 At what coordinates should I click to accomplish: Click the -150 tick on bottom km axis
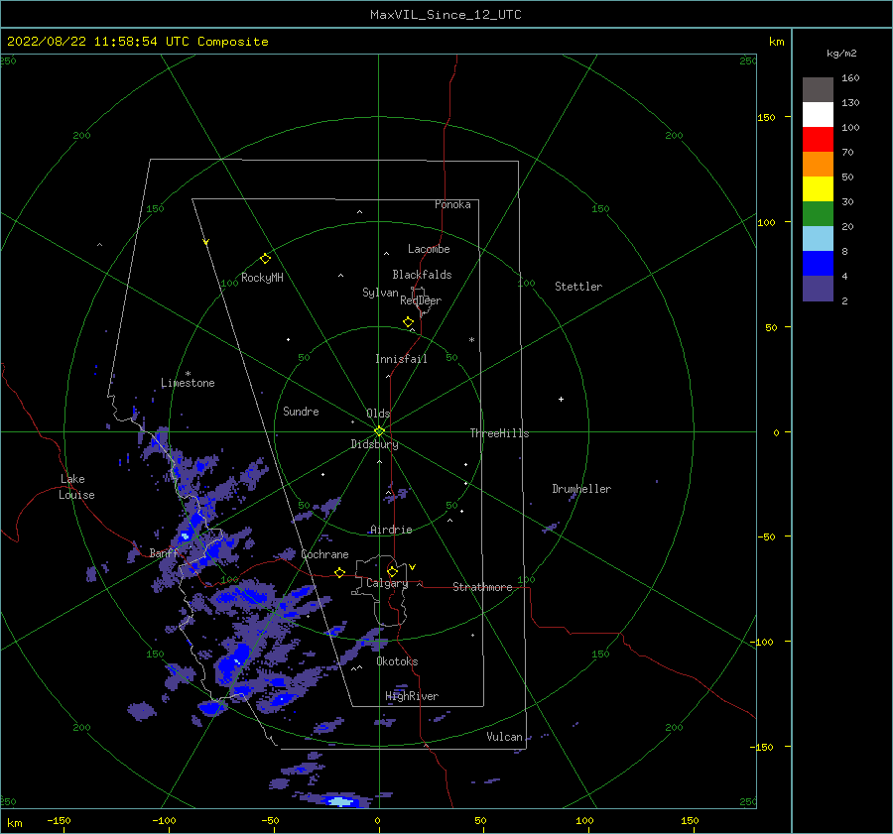pos(59,820)
